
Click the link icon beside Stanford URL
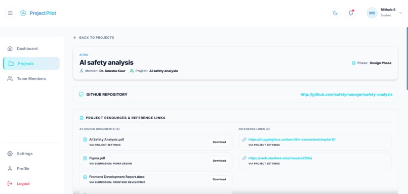[x=244, y=158]
